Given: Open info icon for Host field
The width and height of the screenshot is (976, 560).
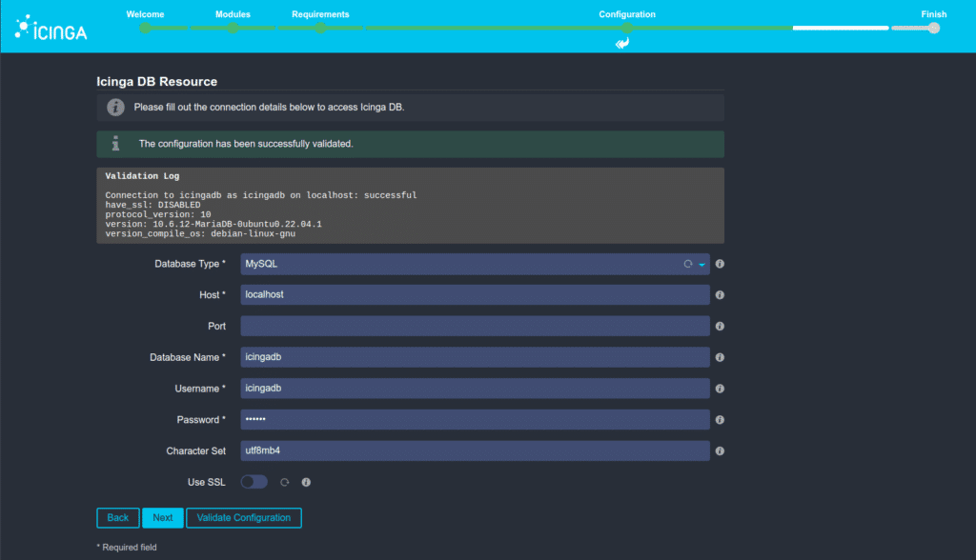Looking at the screenshot, I should pyautogui.click(x=720, y=295).
